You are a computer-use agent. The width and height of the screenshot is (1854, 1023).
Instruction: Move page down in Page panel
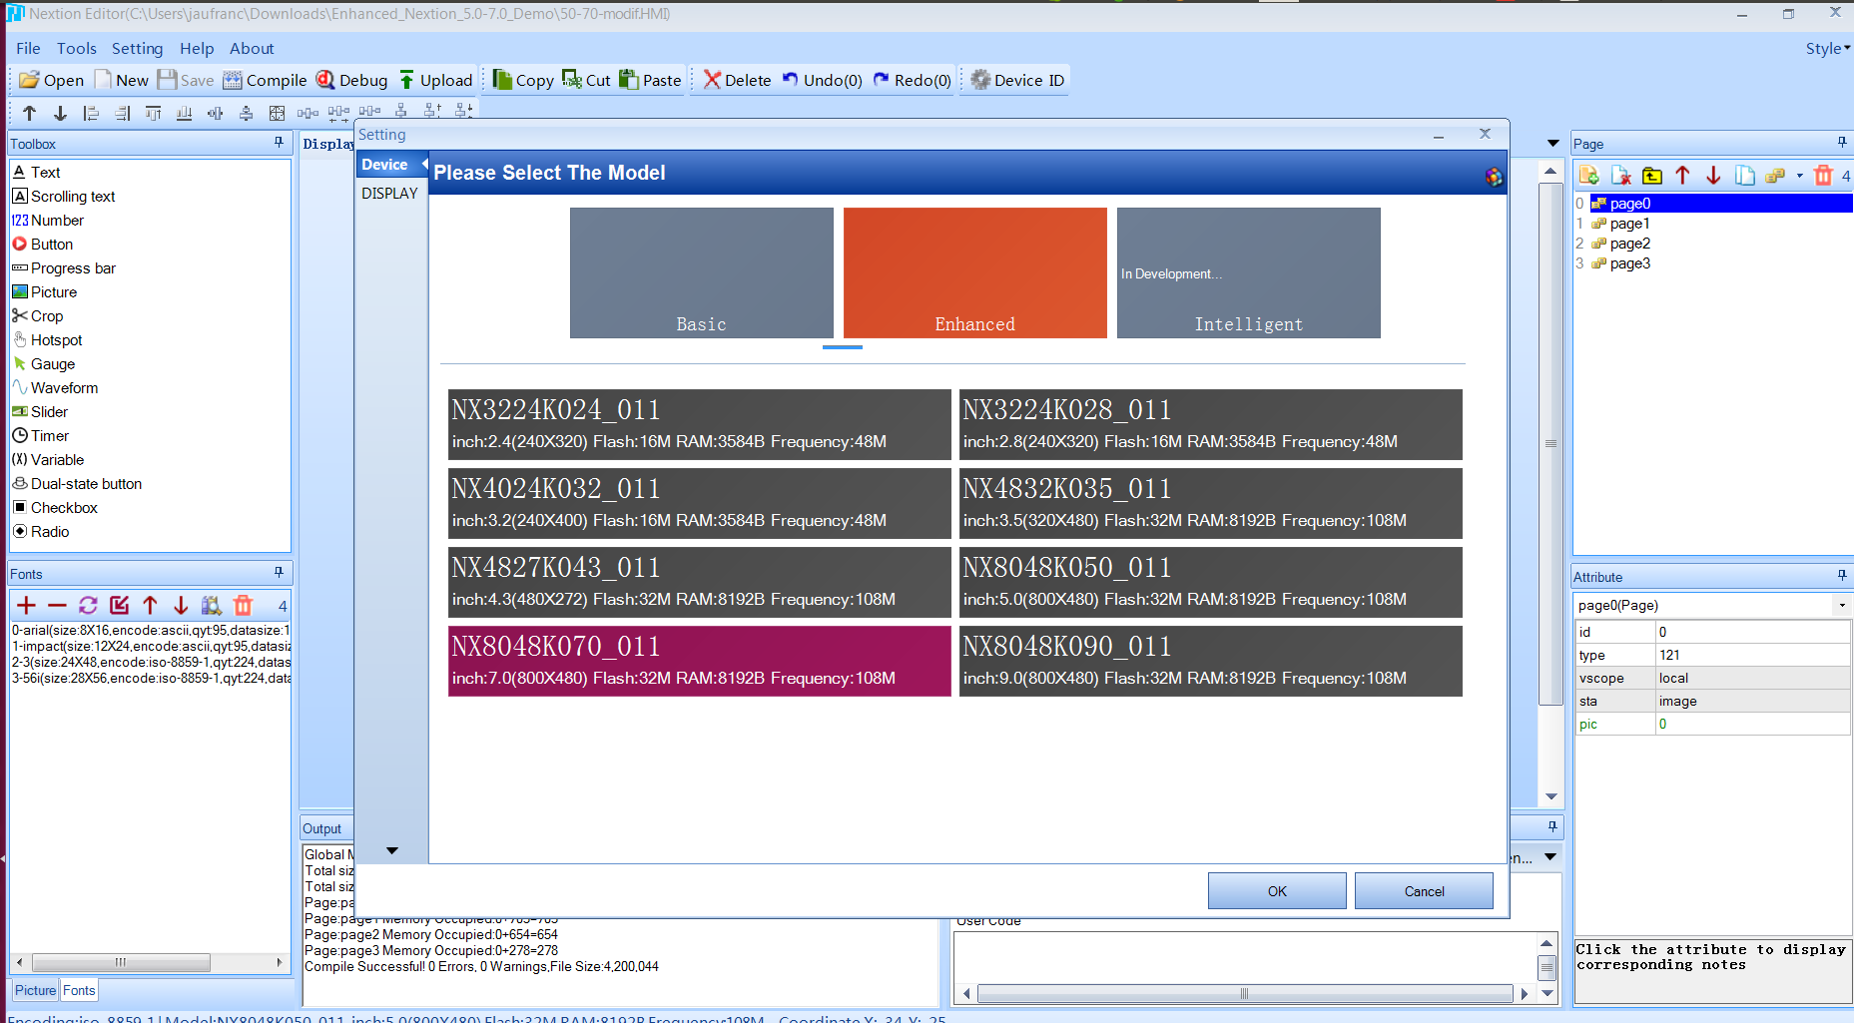point(1713,176)
